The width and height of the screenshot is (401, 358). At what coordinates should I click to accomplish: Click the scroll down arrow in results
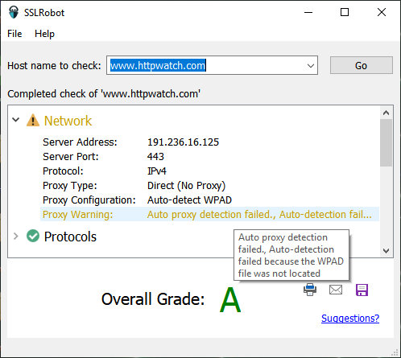386,251
